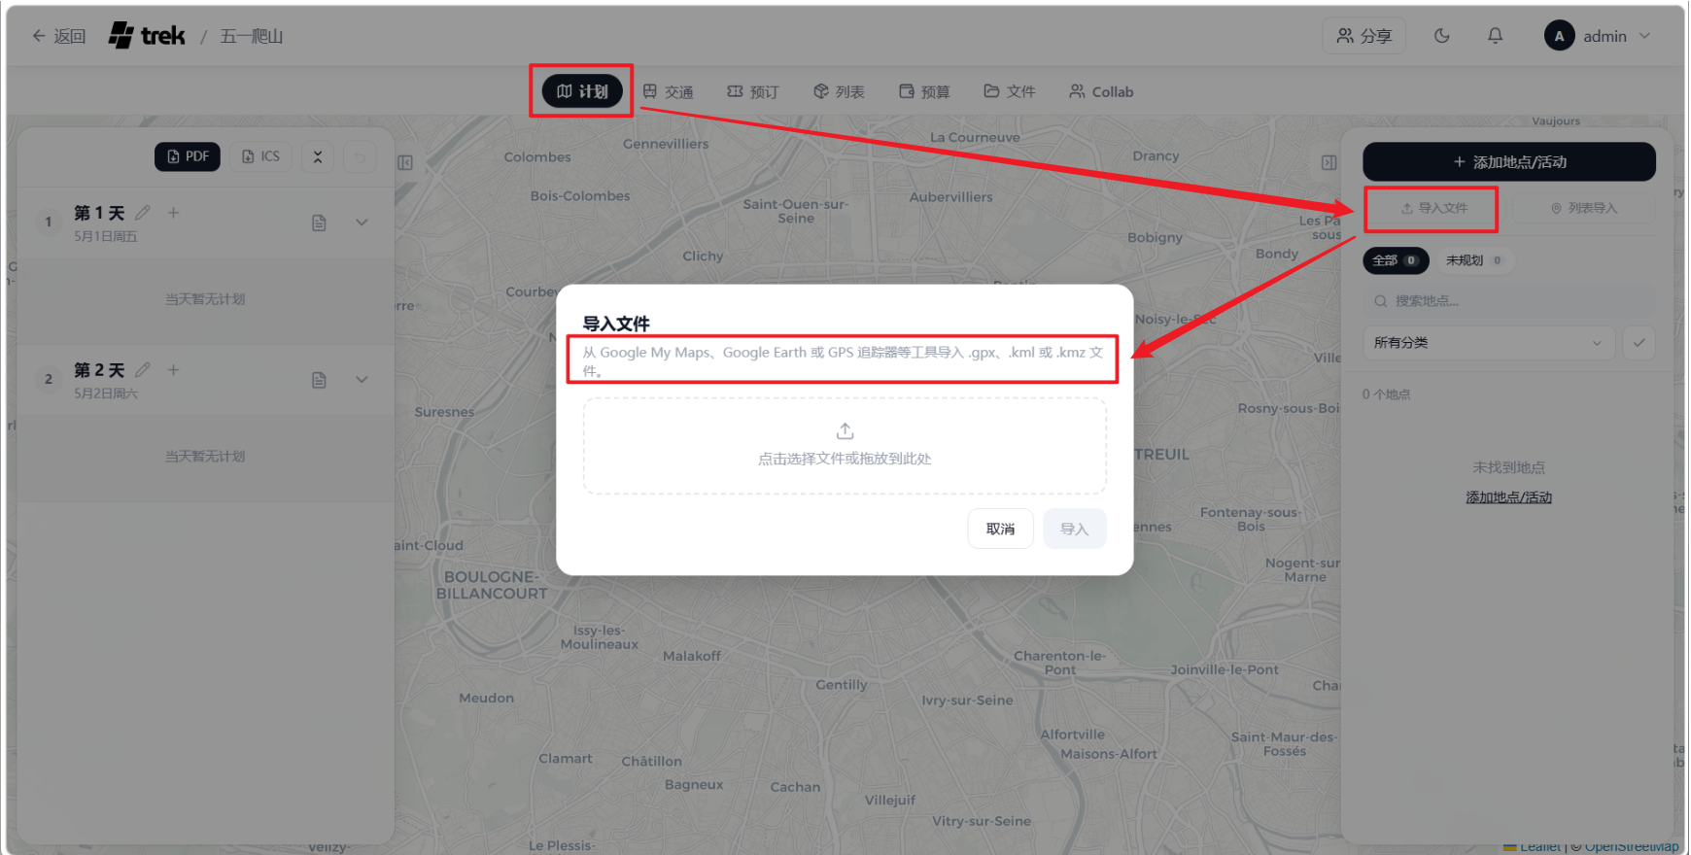1691x855 pixels.
Task: Select the day number badge 1
Action: (x=49, y=222)
